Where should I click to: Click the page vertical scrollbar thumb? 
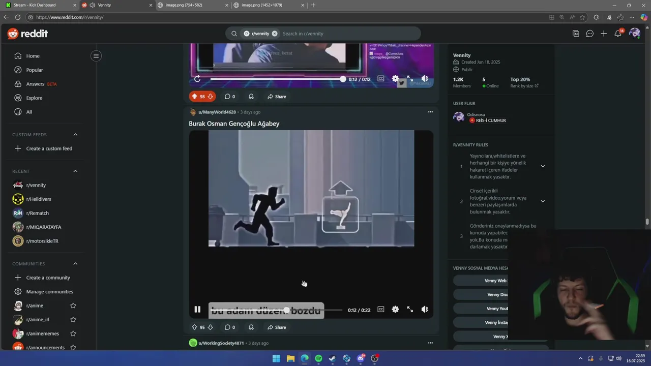click(x=647, y=222)
